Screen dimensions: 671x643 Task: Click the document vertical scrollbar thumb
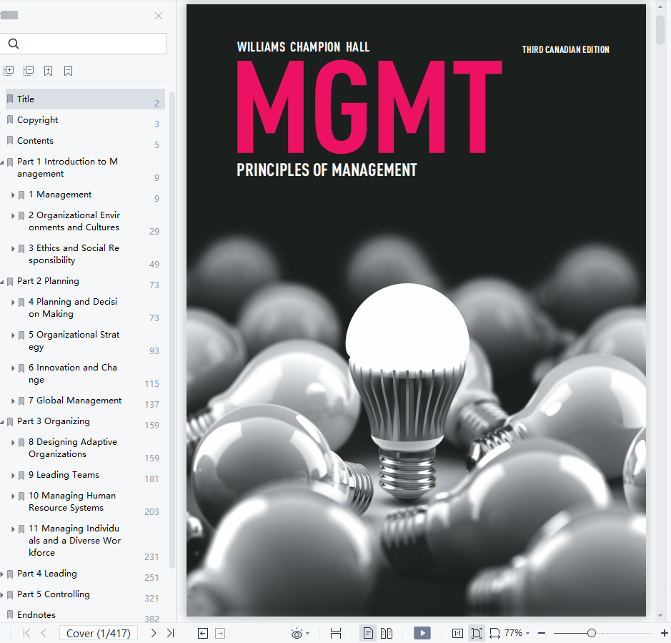[660, 29]
